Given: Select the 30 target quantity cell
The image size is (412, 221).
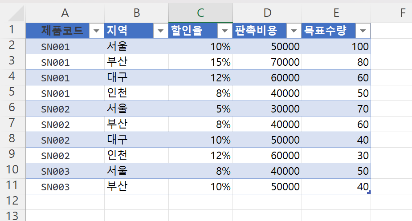Looking at the screenshot, I should [336, 155].
